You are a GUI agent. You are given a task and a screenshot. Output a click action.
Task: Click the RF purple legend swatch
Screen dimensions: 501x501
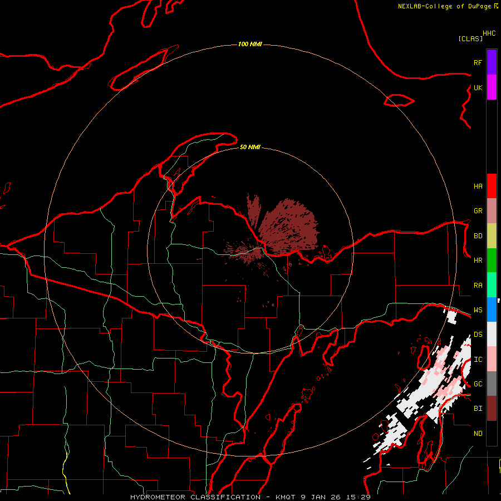coord(492,62)
